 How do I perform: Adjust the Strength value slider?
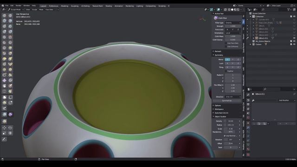click(x=233, y=26)
